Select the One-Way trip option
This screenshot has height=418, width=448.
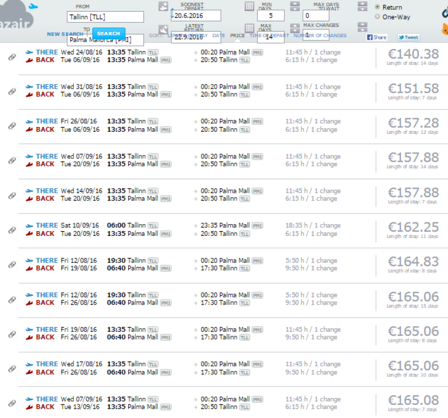(x=378, y=17)
